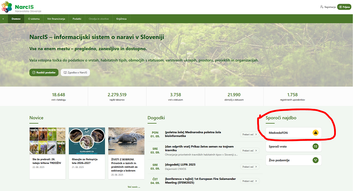The width and height of the screenshot is (353, 191).
Task: Click the yellow warning icon next to MedvedoFON
Action: tap(315, 133)
